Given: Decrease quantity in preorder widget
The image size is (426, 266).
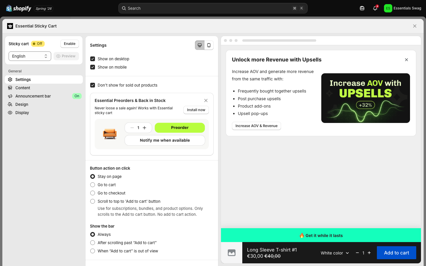Looking at the screenshot, I should coord(132,128).
